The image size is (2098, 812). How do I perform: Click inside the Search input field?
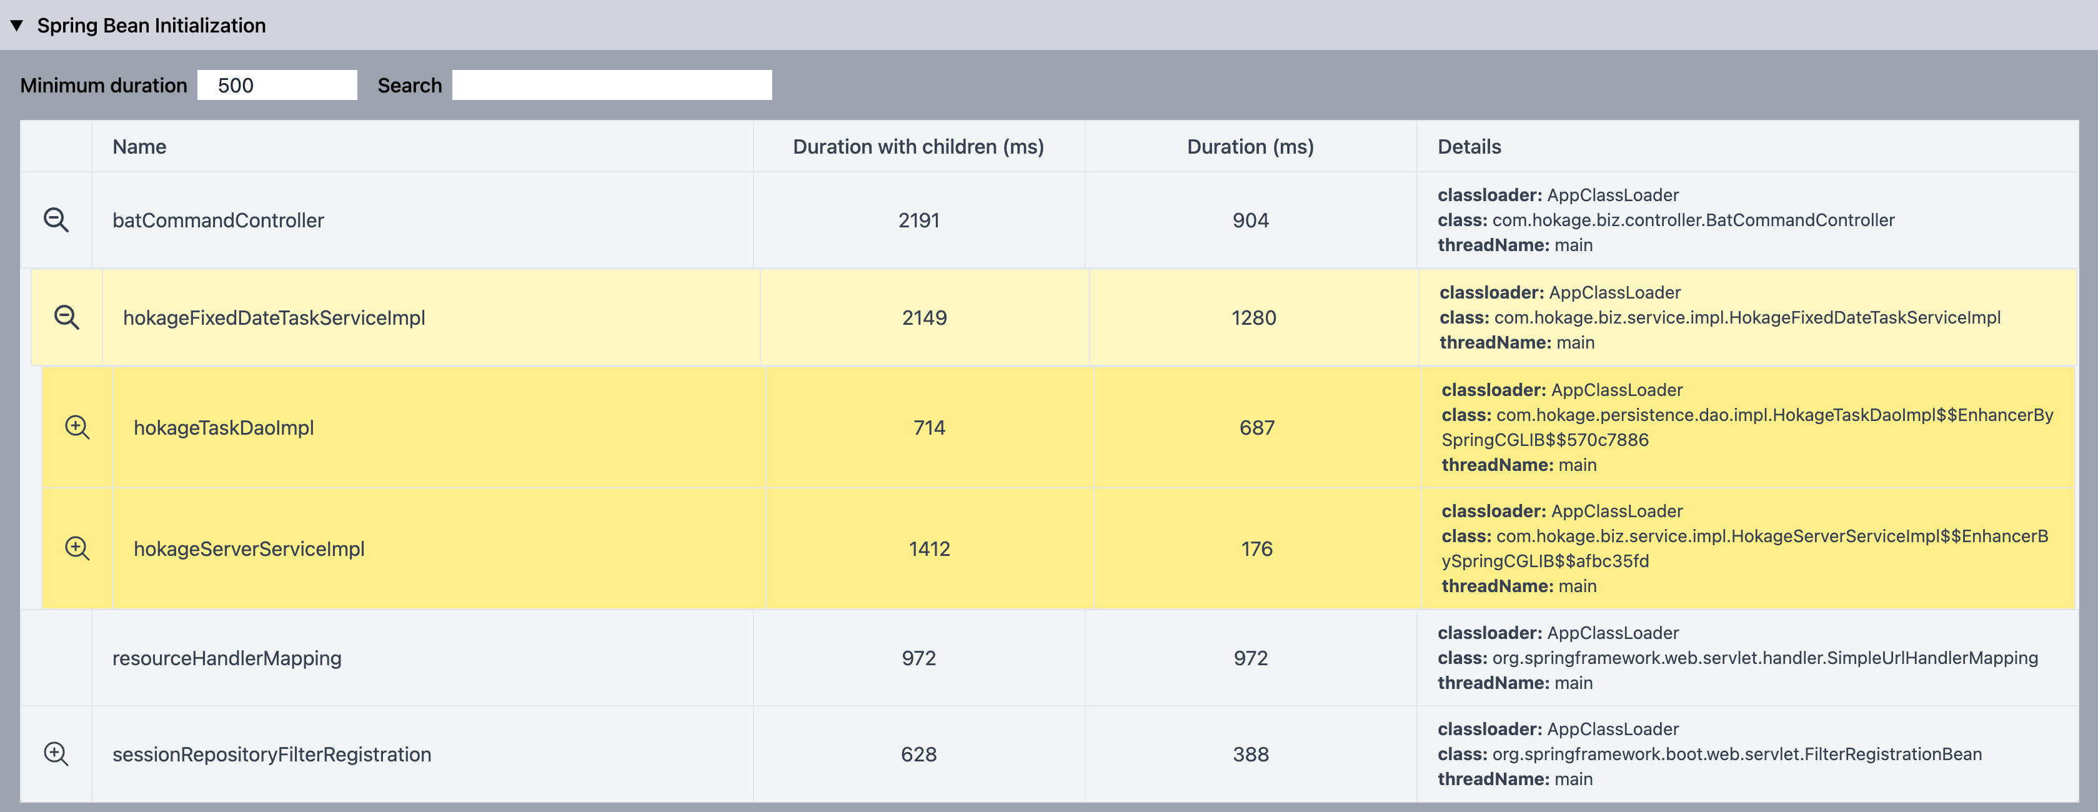point(611,85)
